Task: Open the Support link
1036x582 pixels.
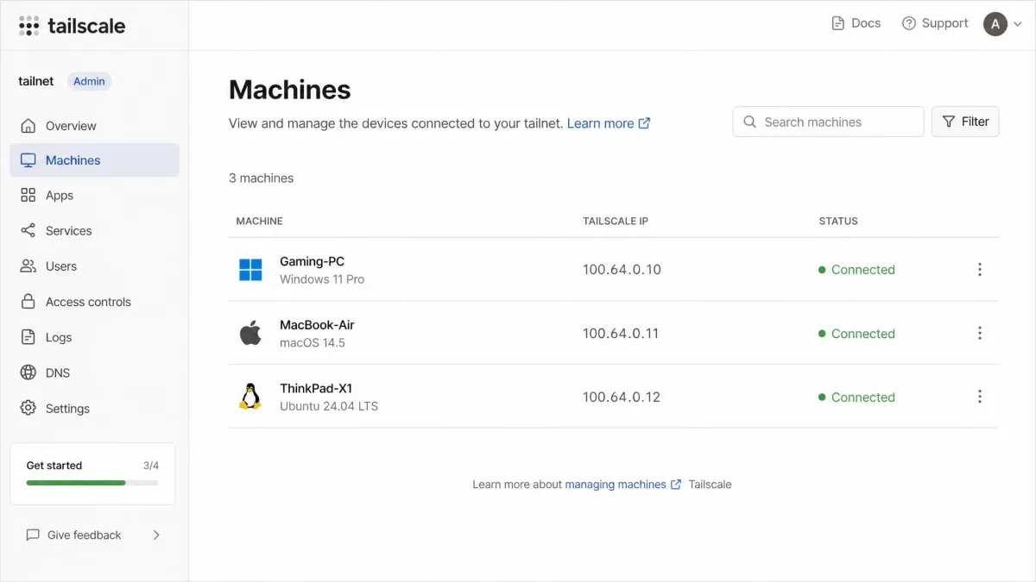Action: [935, 23]
